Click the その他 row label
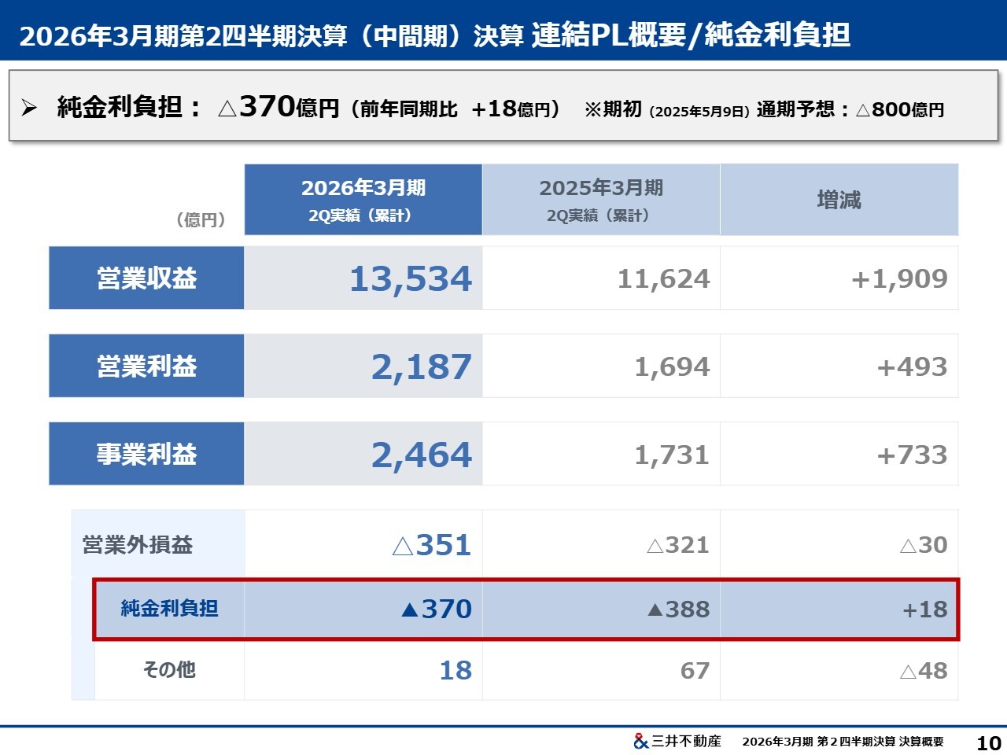 click(x=169, y=670)
